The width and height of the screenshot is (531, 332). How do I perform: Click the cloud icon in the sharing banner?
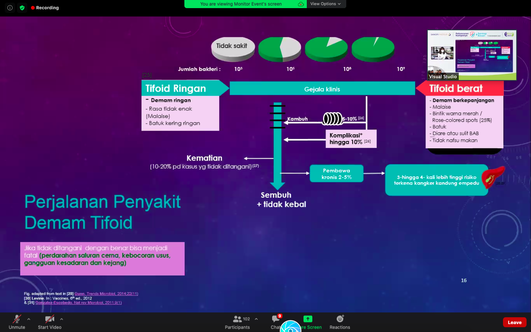301,4
